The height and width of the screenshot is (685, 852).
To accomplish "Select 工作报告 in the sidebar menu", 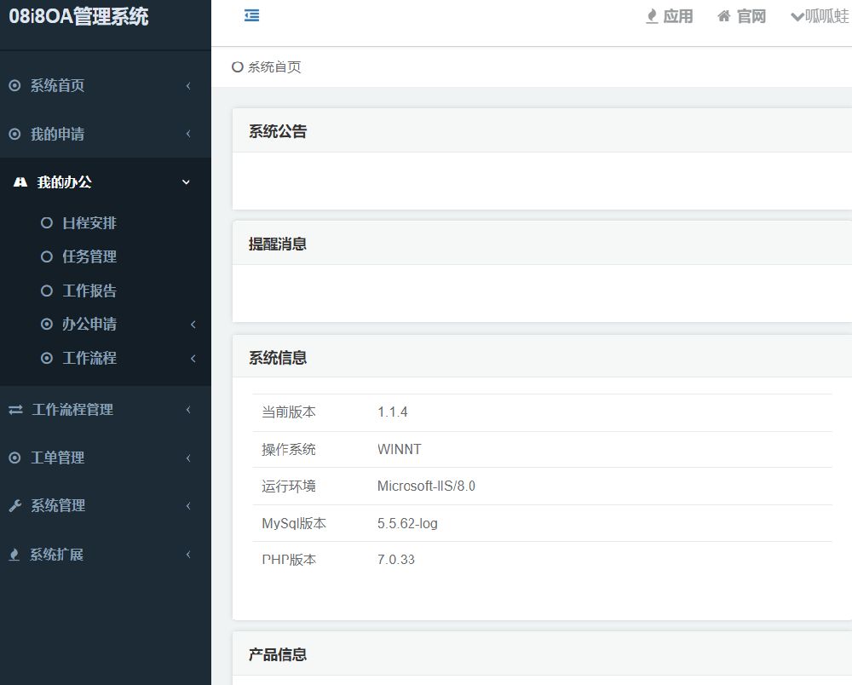I will [89, 291].
